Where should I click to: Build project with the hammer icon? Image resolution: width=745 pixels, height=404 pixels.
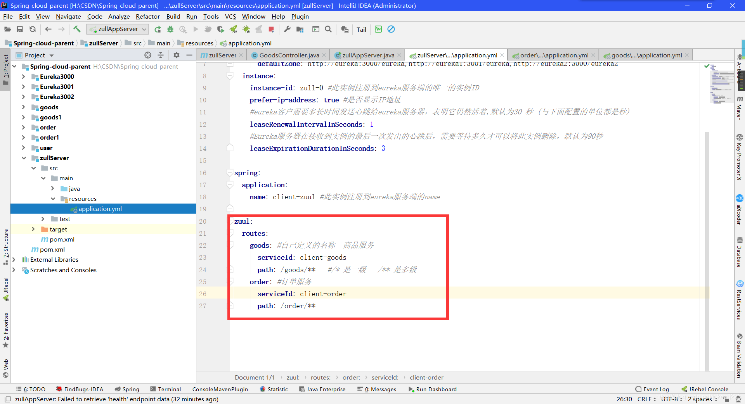click(x=77, y=29)
